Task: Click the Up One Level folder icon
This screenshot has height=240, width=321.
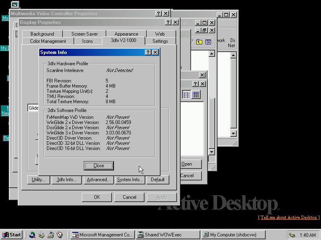Action: click(199, 42)
